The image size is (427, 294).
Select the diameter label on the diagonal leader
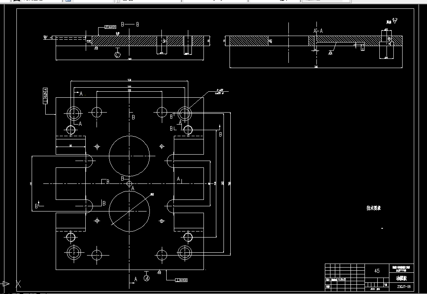(x=152, y=194)
